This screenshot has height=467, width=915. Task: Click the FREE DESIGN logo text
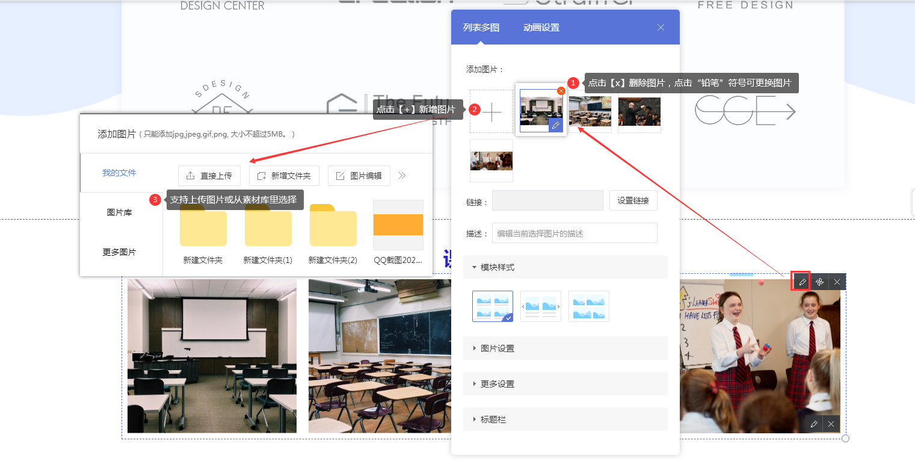pyautogui.click(x=745, y=5)
